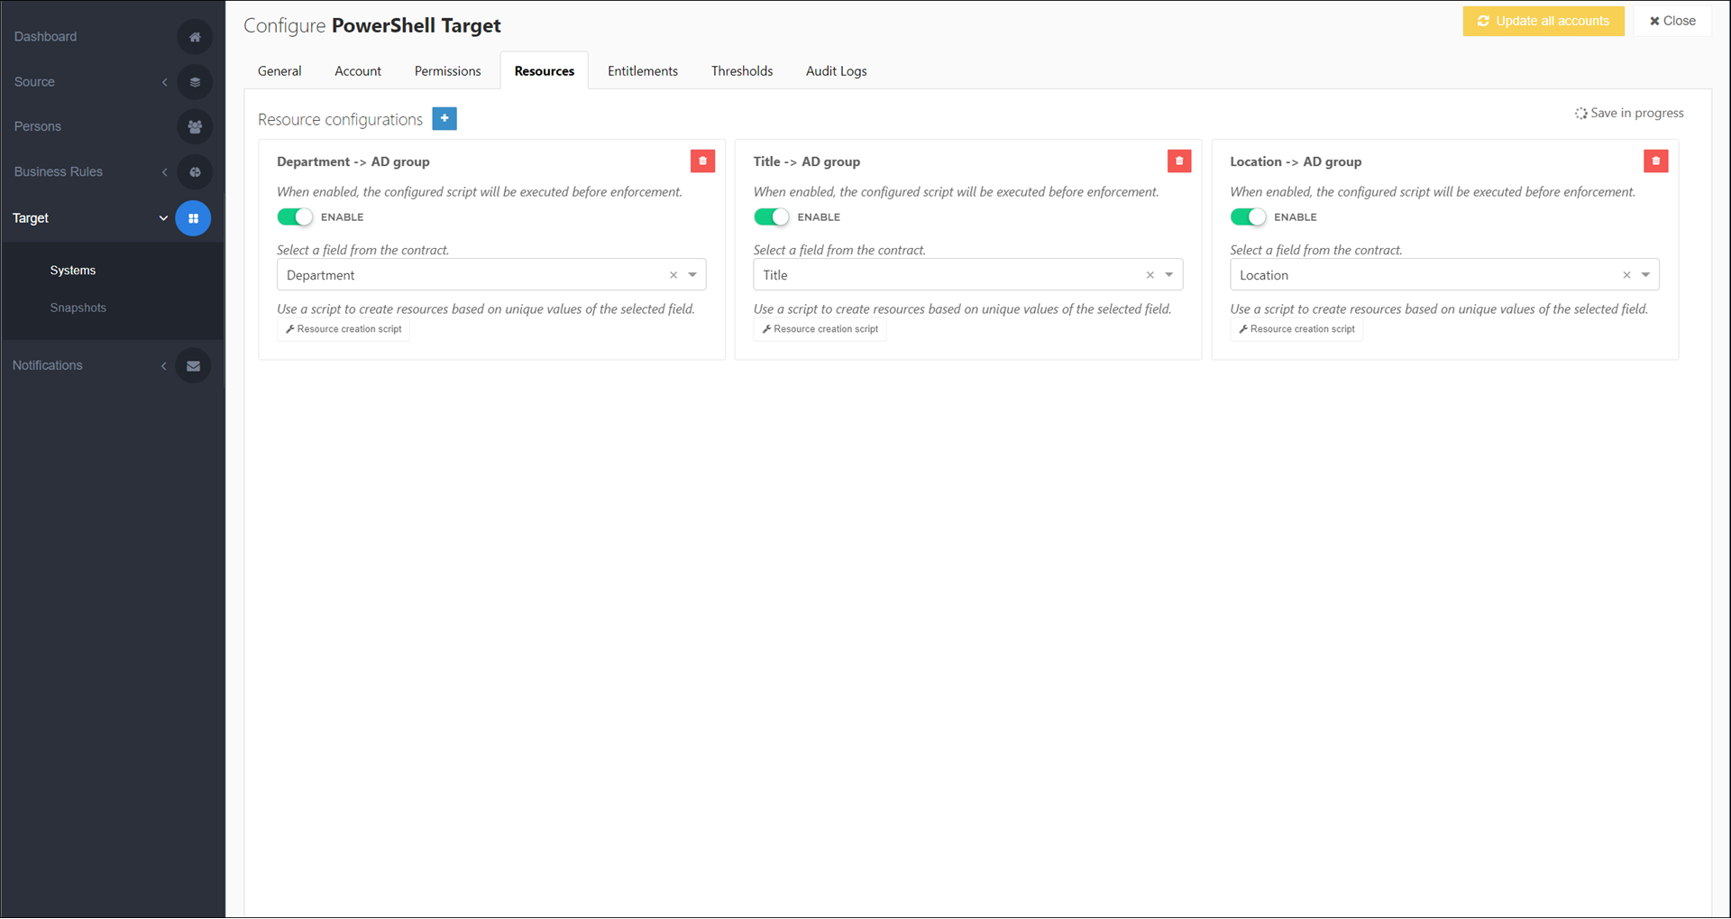Screen dimensions: 1731x919
Task: Edit Location resource creation script
Action: (1296, 329)
